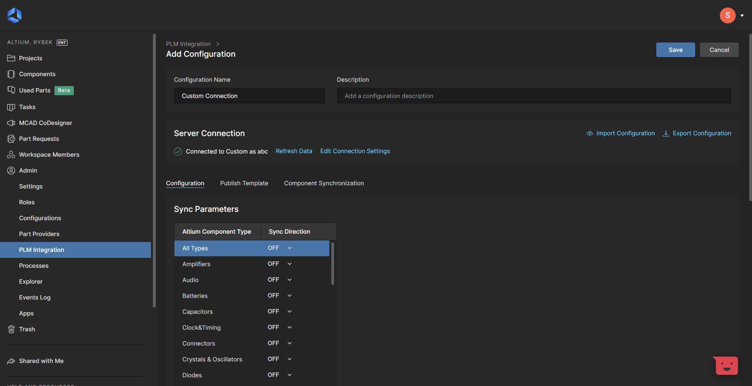The width and height of the screenshot is (752, 386).
Task: Select PLM Integration in the sidebar
Action: tap(75, 250)
